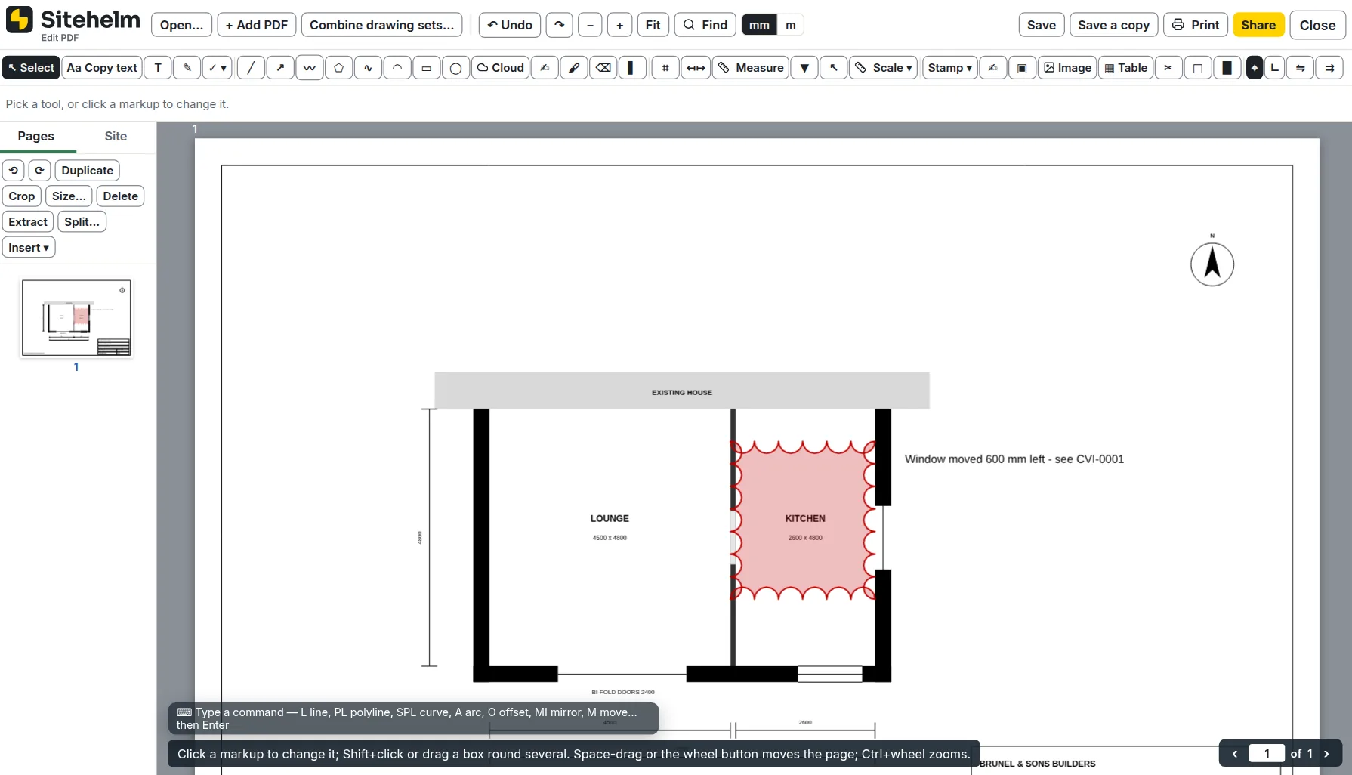Toggle the ortho L-shaped constraint button
Screen dimensions: 1352x775
coord(1275,68)
